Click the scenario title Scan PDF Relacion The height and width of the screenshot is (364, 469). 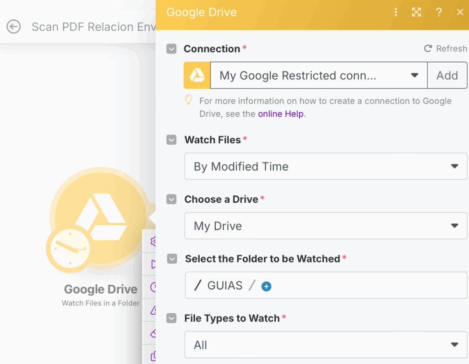[93, 27]
